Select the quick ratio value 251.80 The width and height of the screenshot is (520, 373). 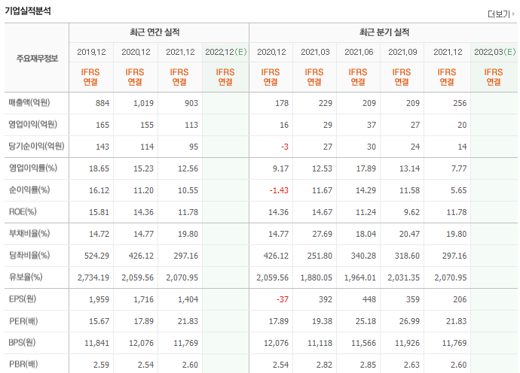click(x=320, y=256)
